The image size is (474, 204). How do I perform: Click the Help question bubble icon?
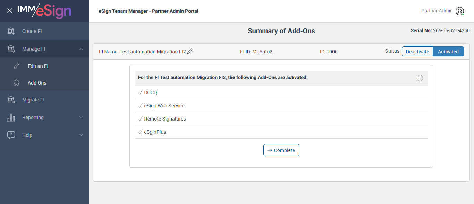(11, 135)
